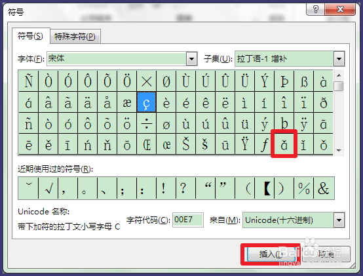Pick the recent comma symbol

point(68,188)
